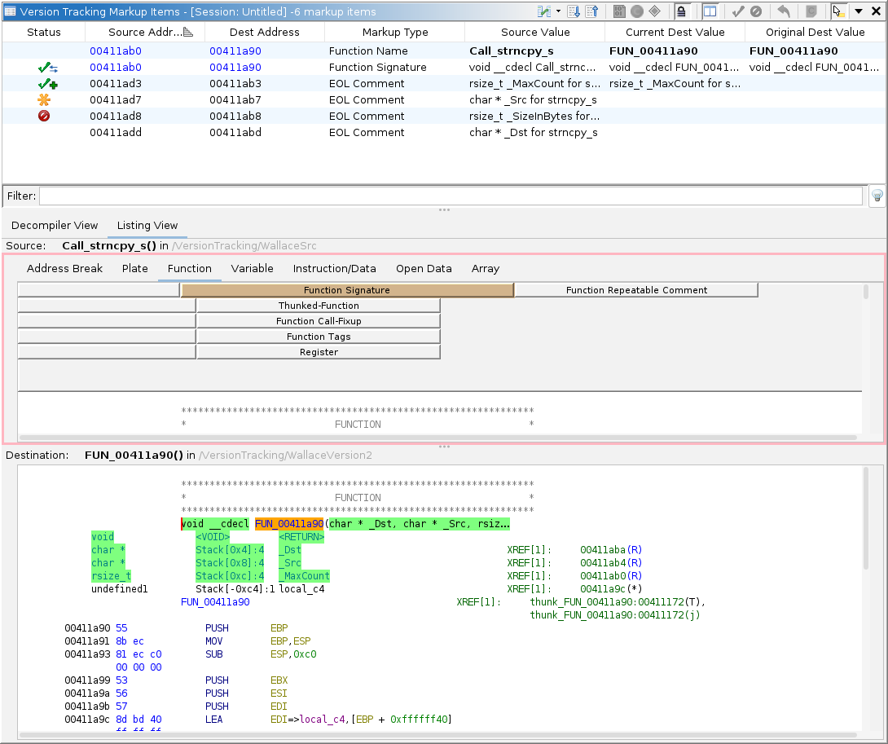Click the markup difference navigation icon
The width and height of the screenshot is (888, 744).
tap(543, 11)
